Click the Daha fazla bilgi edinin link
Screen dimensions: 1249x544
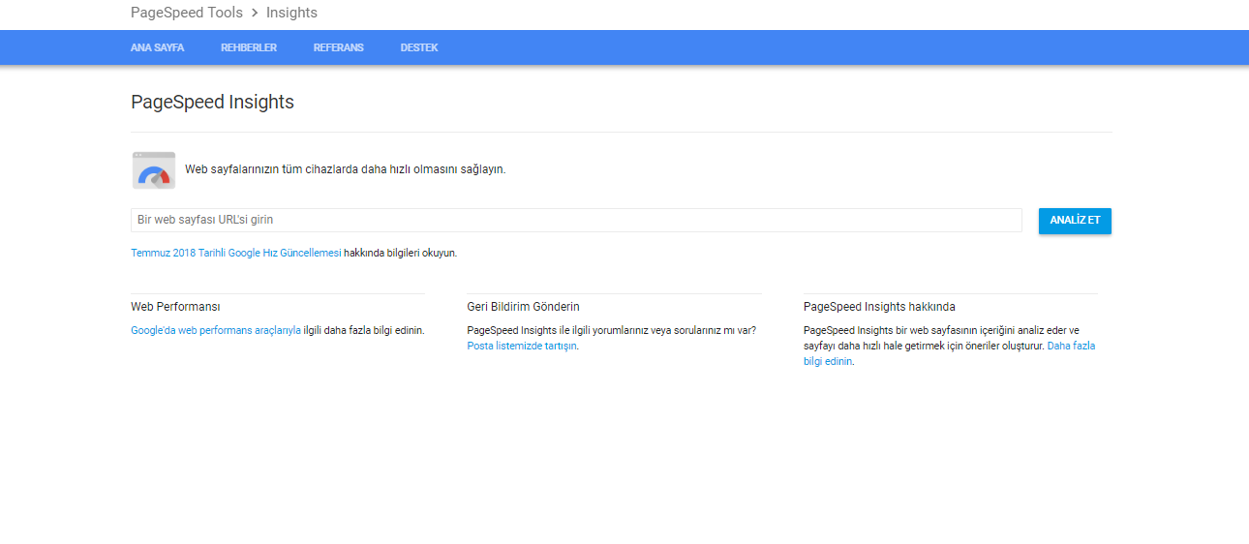[x=1071, y=346]
